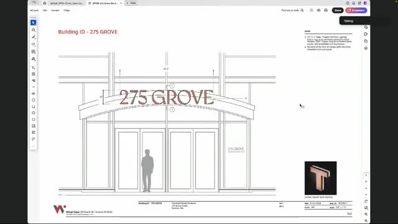The height and width of the screenshot is (224, 398).
Task: Open All tools menu
Action: [34, 11]
